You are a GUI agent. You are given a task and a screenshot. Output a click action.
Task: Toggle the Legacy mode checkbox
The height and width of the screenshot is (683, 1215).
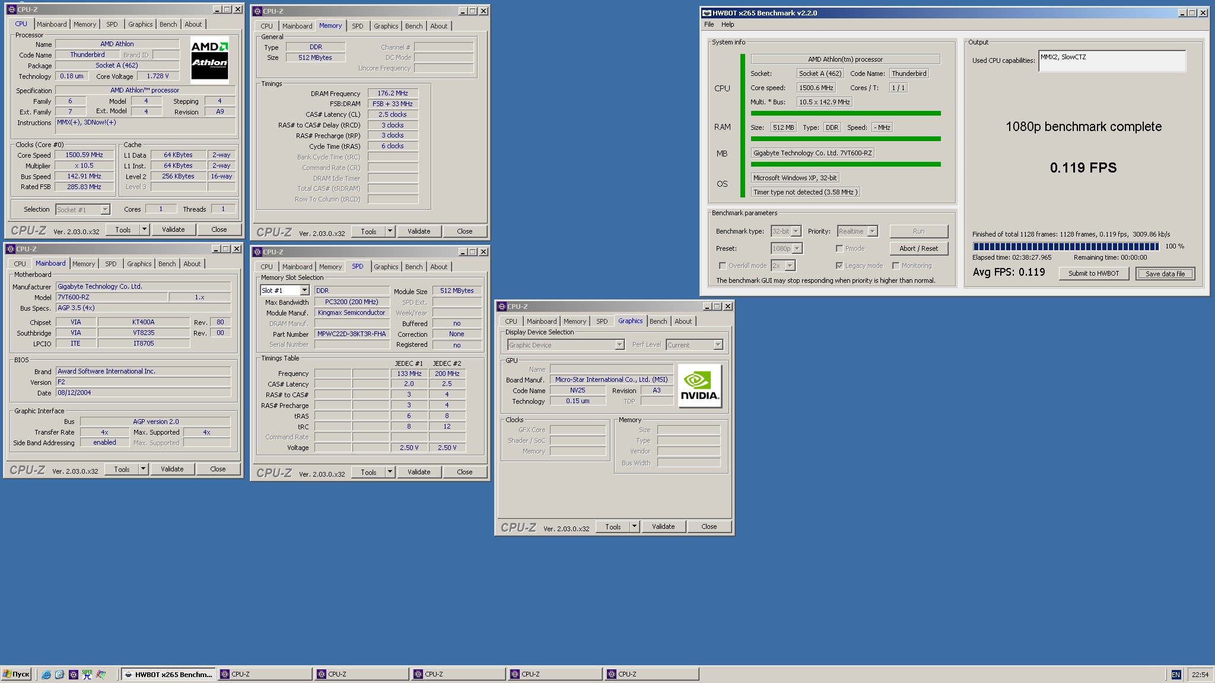click(839, 266)
